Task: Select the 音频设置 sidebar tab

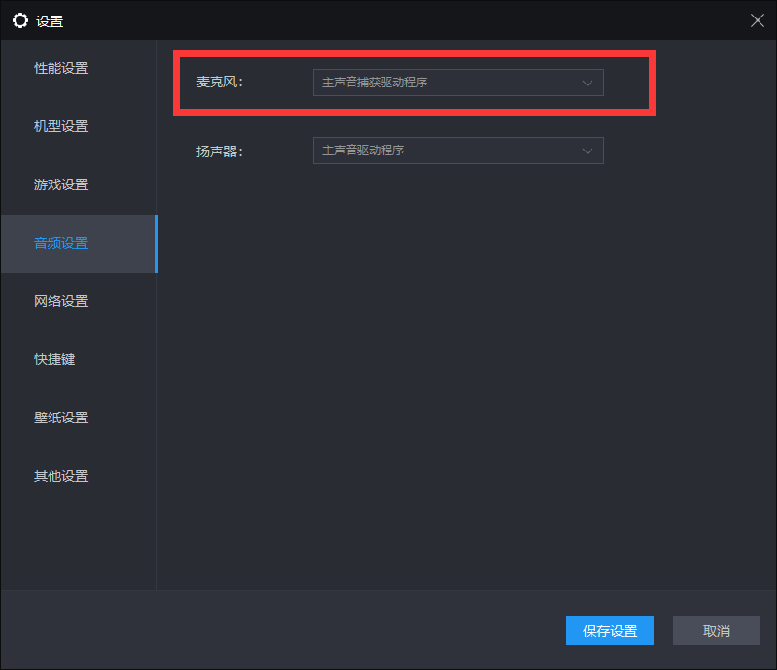Action: 61,243
